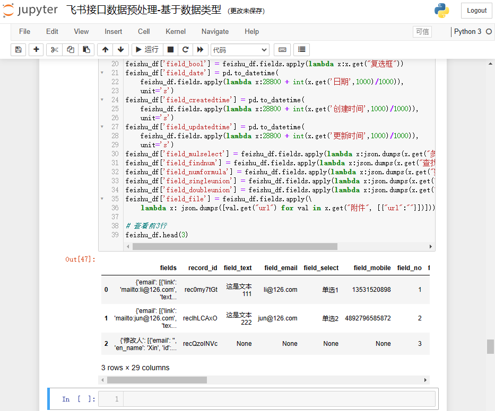Click the output table scrollbar right arrow

tap(425, 380)
